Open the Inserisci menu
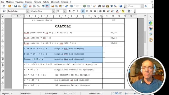 pos(29,2)
